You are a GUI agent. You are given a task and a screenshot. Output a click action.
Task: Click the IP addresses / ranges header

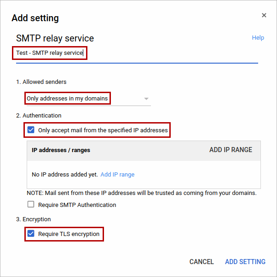(61, 150)
